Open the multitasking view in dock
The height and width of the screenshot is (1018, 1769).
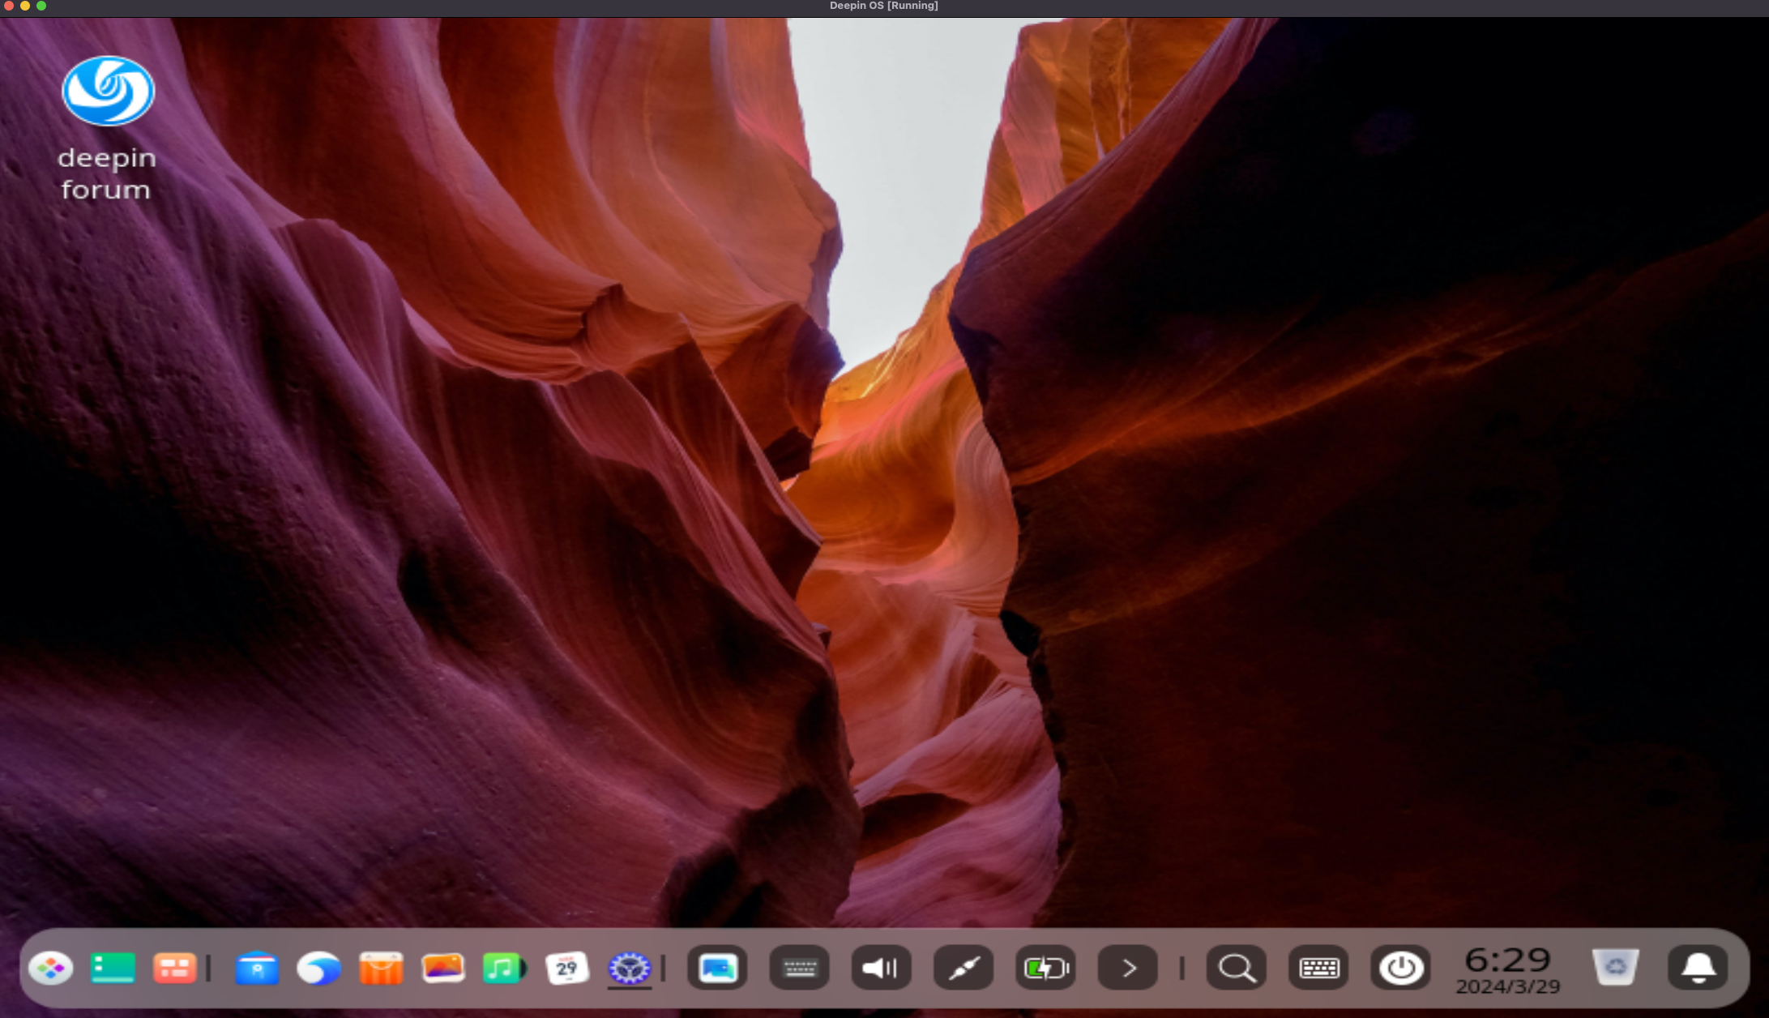click(174, 968)
